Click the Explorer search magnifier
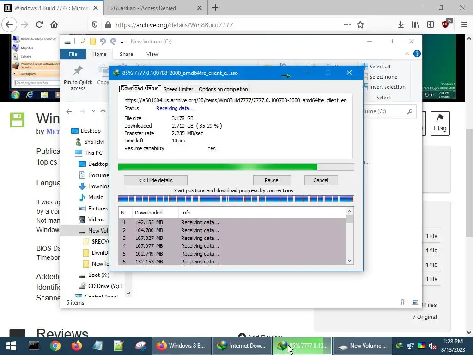This screenshot has width=473, height=355. click(x=410, y=111)
